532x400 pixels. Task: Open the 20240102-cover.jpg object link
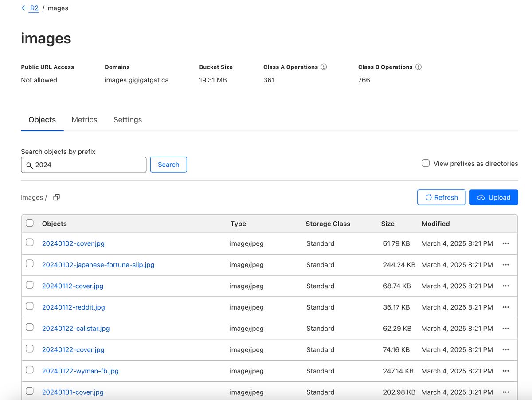click(73, 243)
